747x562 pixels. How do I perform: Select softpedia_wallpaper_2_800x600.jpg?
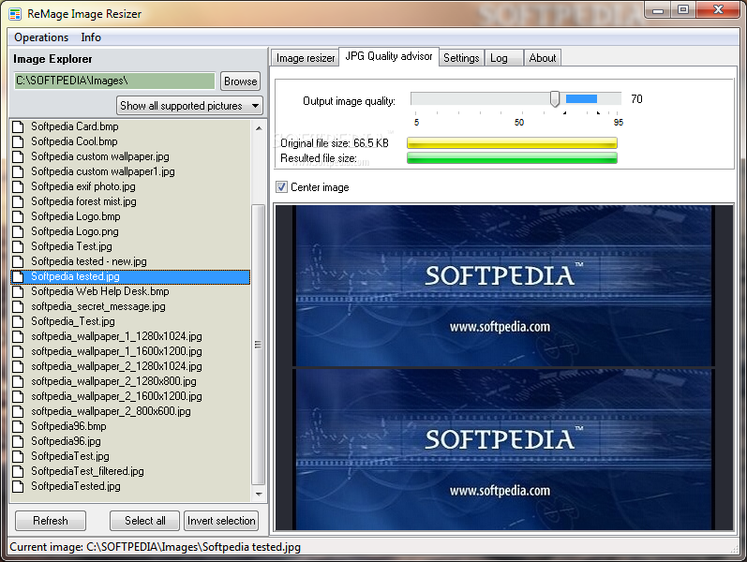pyautogui.click(x=111, y=411)
